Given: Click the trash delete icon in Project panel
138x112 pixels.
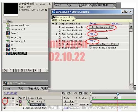Looking at the screenshot, I should click(22, 70).
